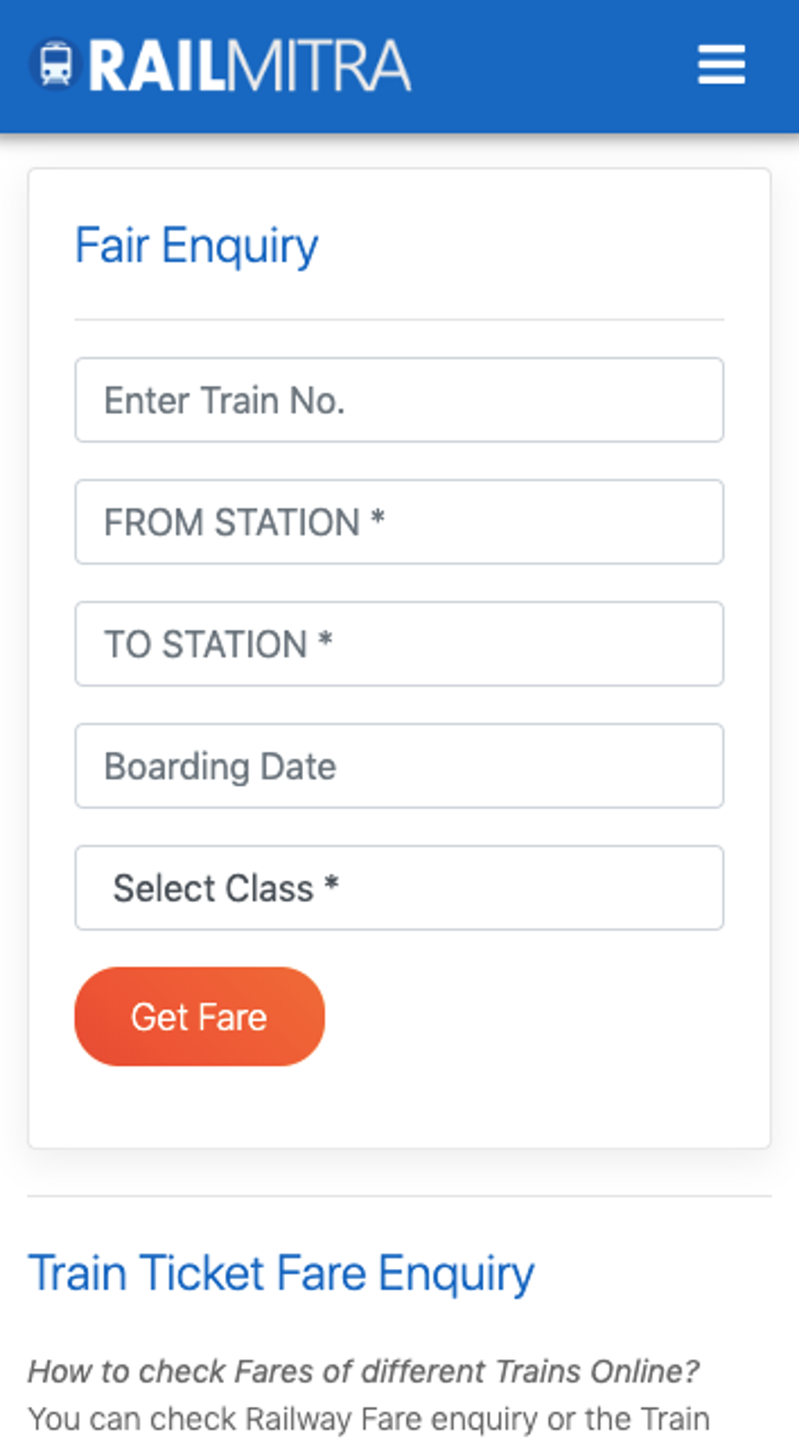Click the asterisk in FROM STATION field
This screenshot has height=1439, width=799.
(378, 518)
